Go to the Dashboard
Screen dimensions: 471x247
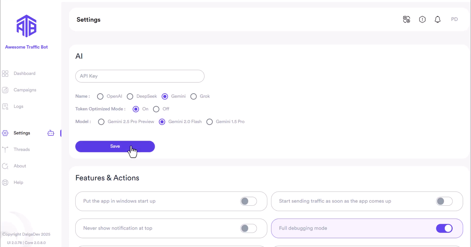(24, 73)
